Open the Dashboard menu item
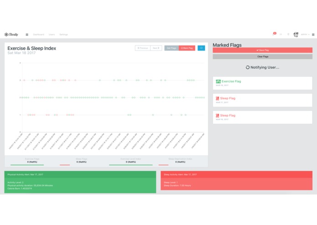Screen dimensions: 317x225 tap(38, 35)
